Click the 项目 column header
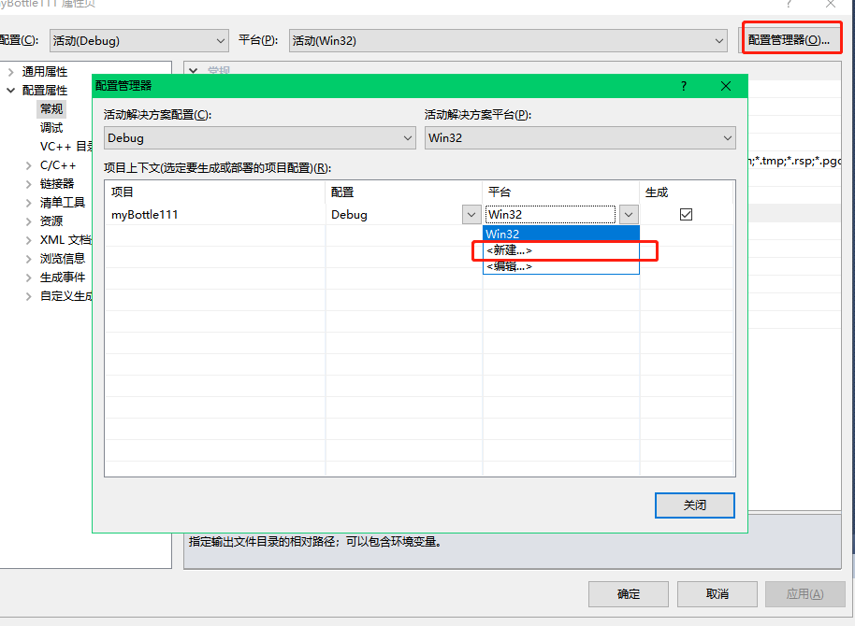This screenshot has width=855, height=626. (215, 192)
